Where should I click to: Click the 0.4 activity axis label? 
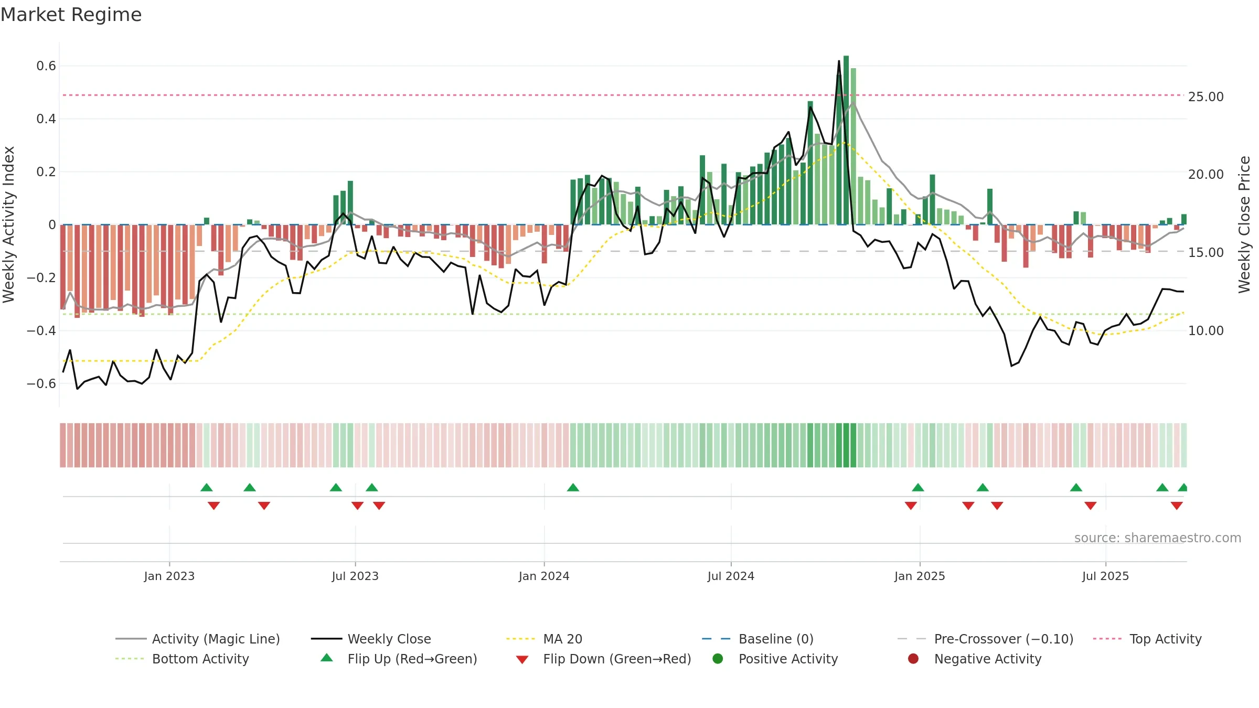(46, 119)
